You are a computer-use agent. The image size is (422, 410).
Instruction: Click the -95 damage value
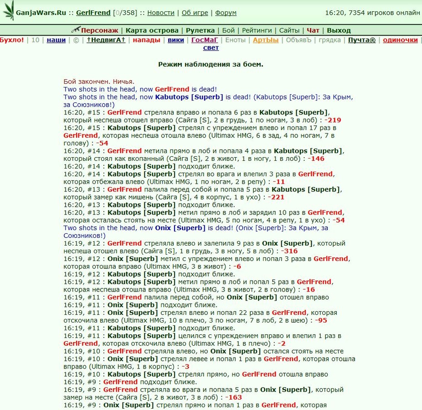[x=321, y=320]
